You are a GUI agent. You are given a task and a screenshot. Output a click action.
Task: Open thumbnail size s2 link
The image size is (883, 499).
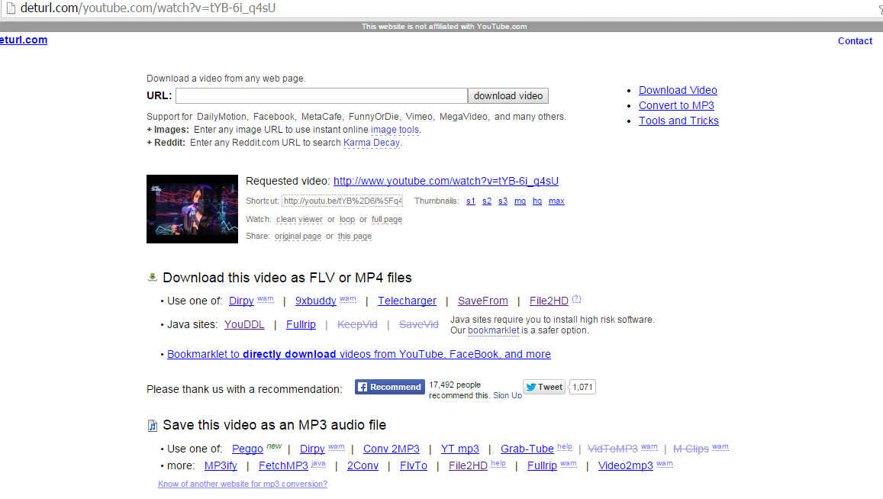tap(487, 201)
